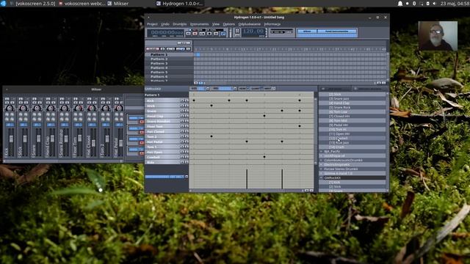Screen dimensions: 470x264
Task: Click the Kick instrument name in pattern editor
Action: pos(151,101)
